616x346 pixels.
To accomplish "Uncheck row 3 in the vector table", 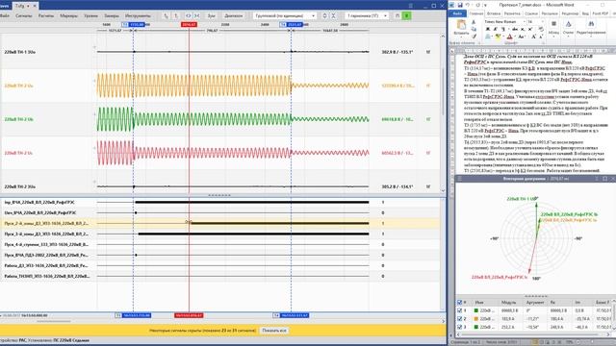I will 460,327.
